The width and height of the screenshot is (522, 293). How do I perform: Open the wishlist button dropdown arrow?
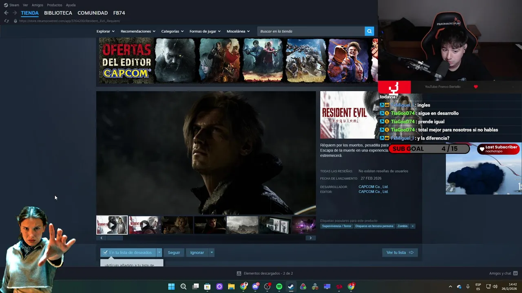[159, 252]
